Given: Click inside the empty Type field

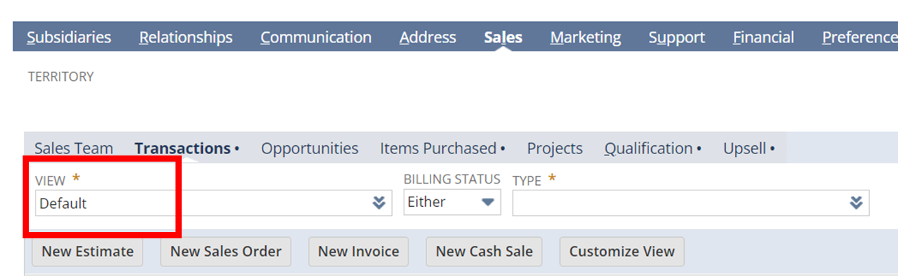Looking at the screenshot, I should coord(690,203).
